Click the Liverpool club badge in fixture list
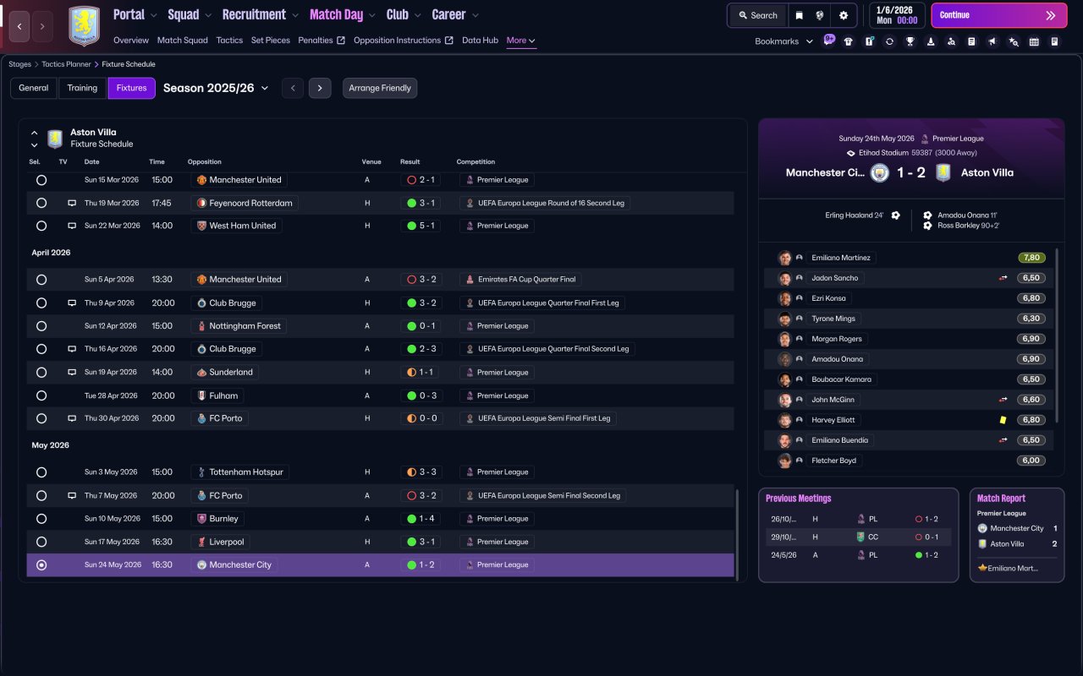Image resolution: width=1083 pixels, height=676 pixels. pyautogui.click(x=201, y=542)
